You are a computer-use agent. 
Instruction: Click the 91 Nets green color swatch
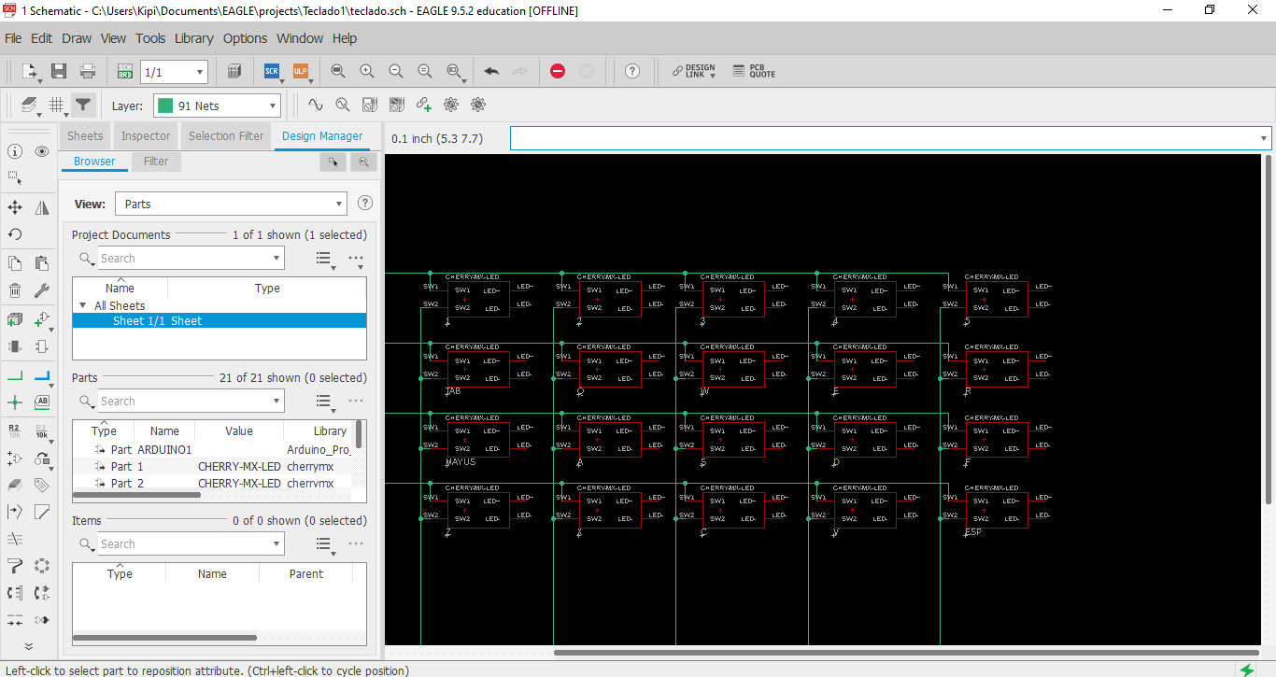click(x=165, y=106)
